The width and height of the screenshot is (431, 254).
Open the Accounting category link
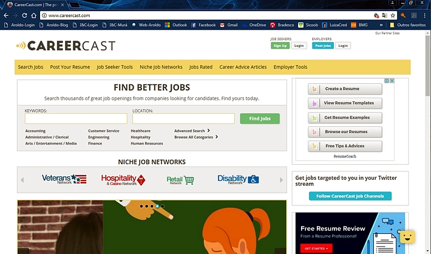35,131
